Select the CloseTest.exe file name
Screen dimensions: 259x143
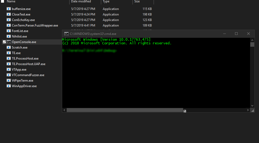(21, 14)
